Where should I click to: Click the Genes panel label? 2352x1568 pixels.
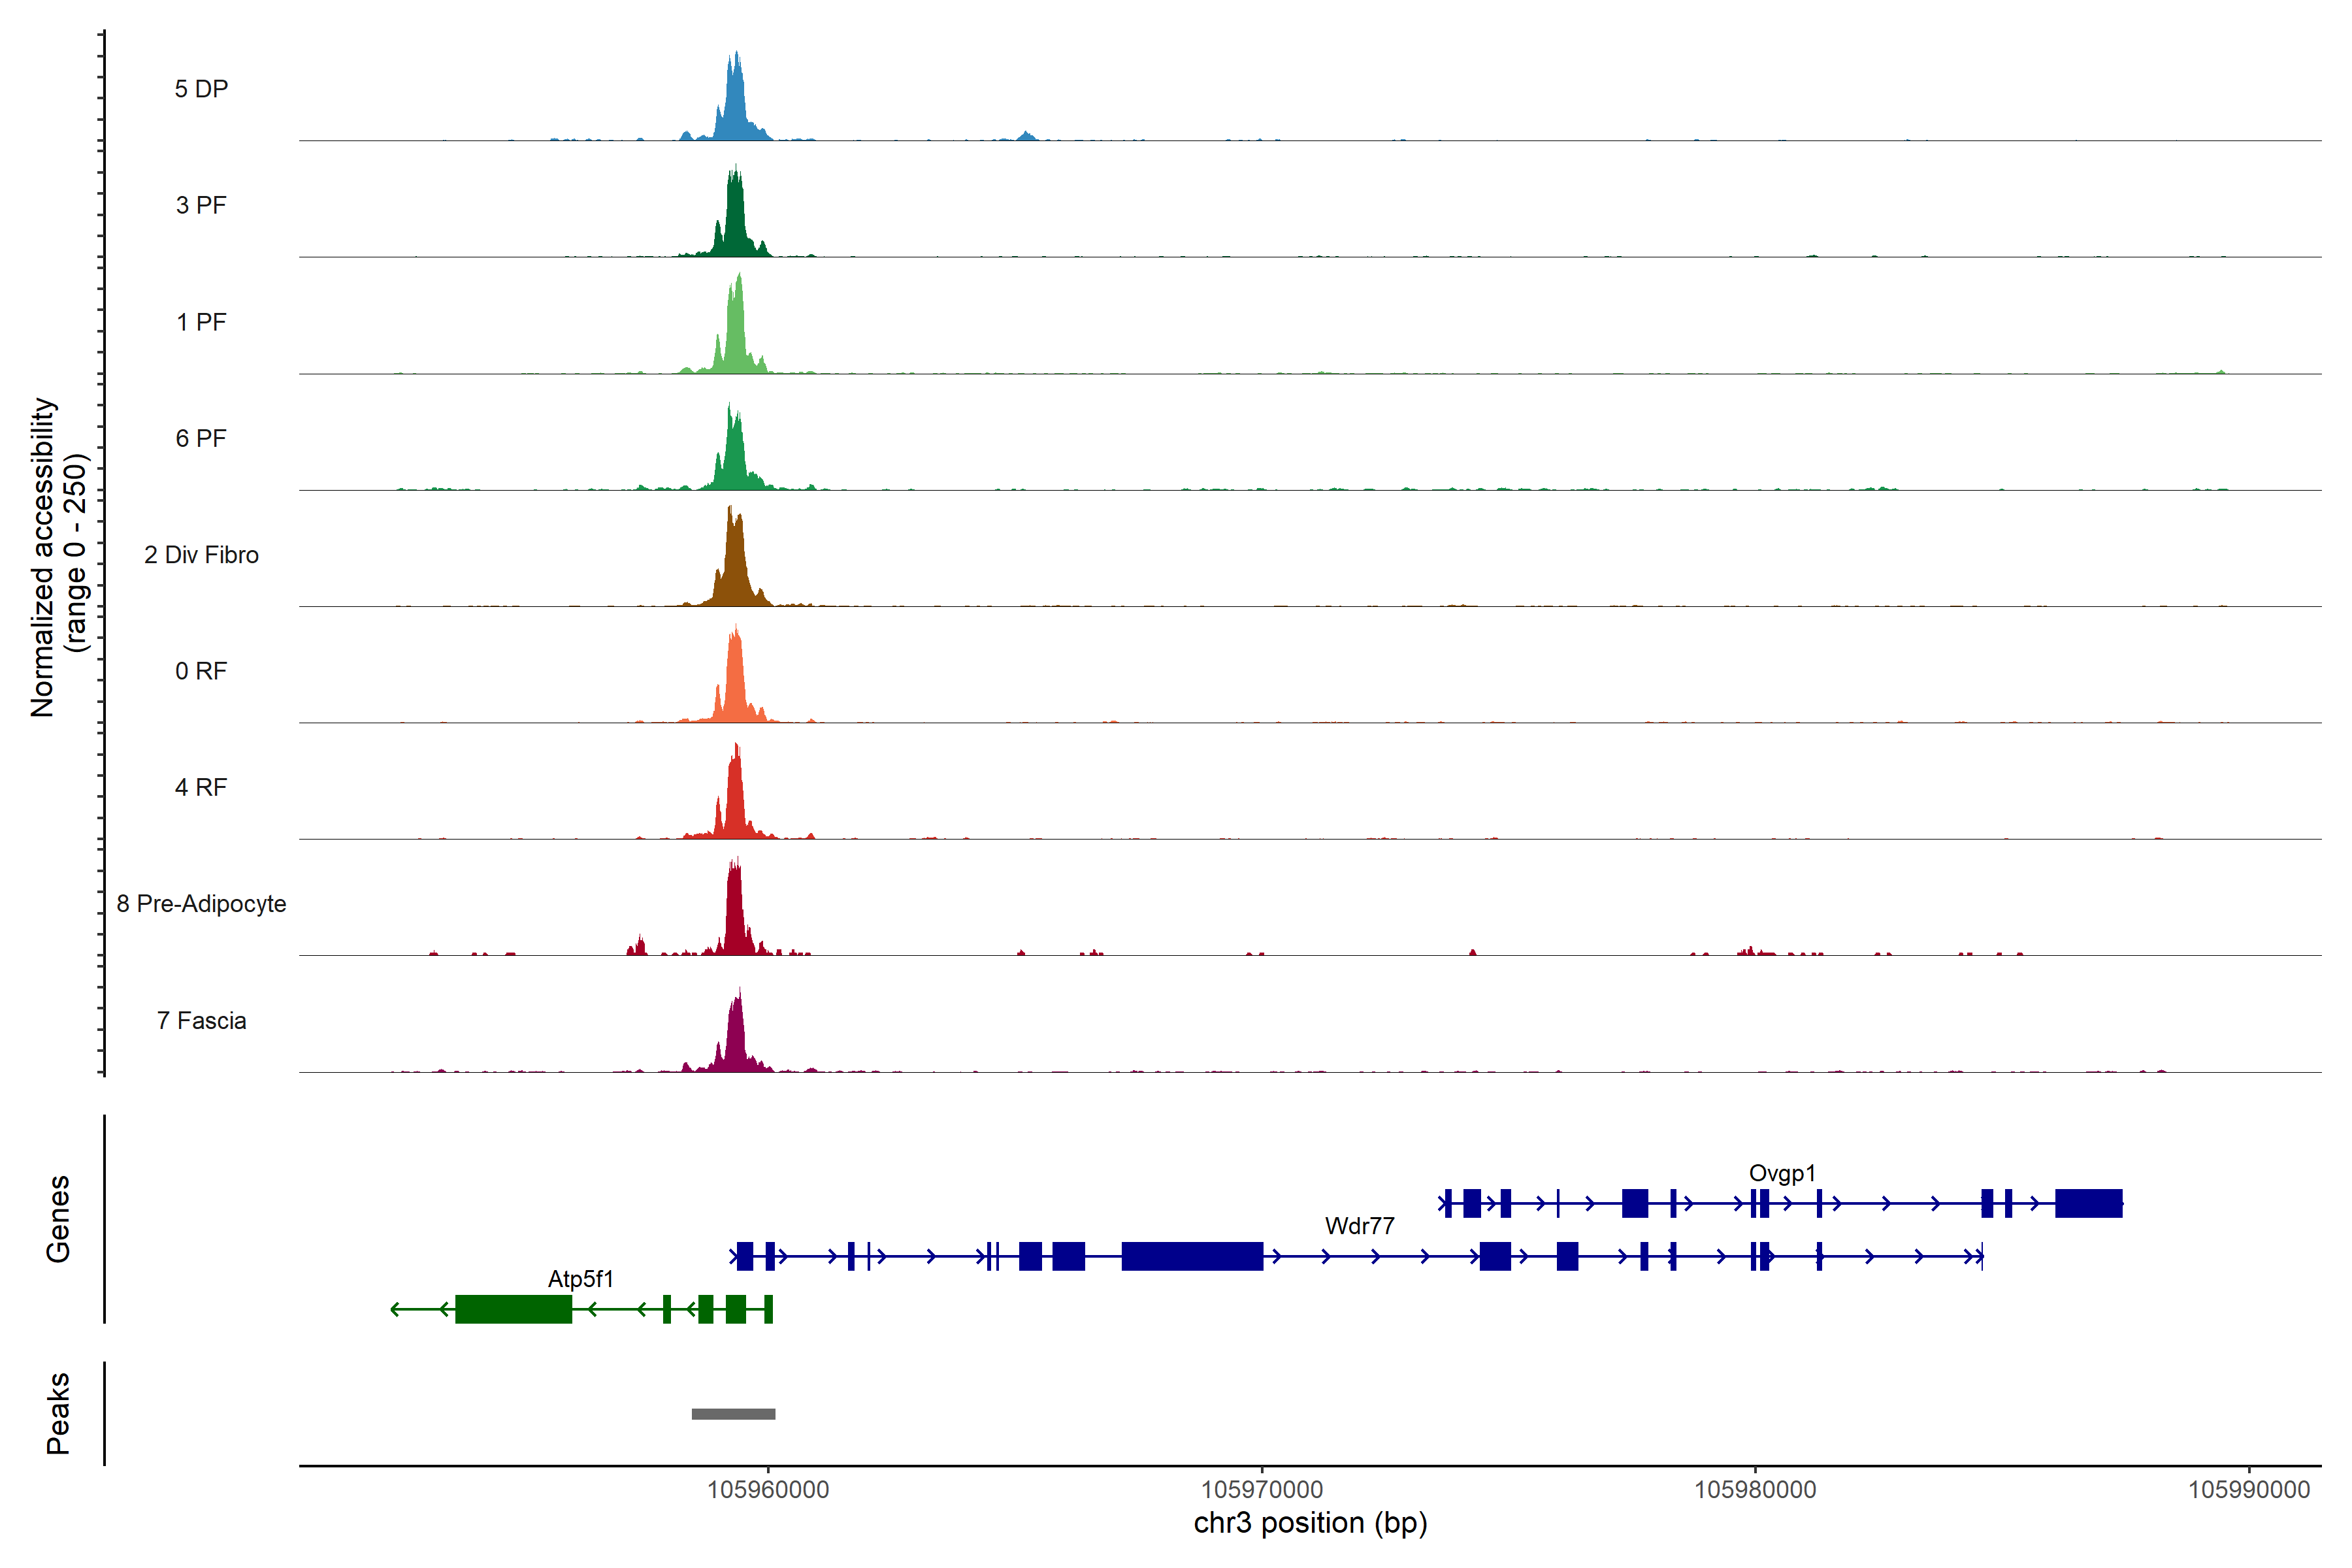click(58, 1219)
